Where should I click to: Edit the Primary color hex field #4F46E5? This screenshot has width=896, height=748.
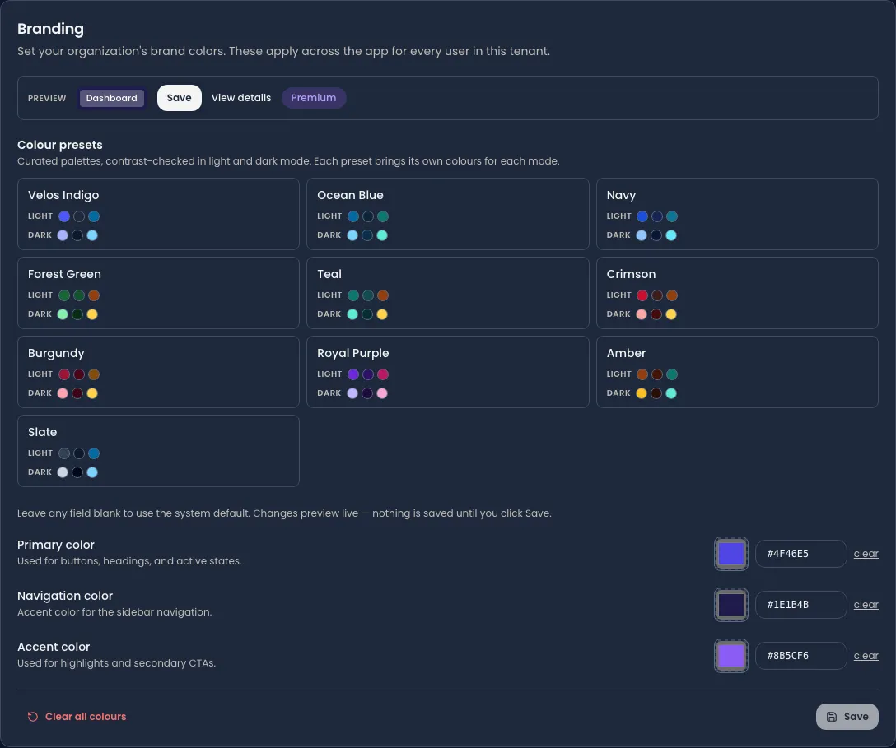coord(800,554)
